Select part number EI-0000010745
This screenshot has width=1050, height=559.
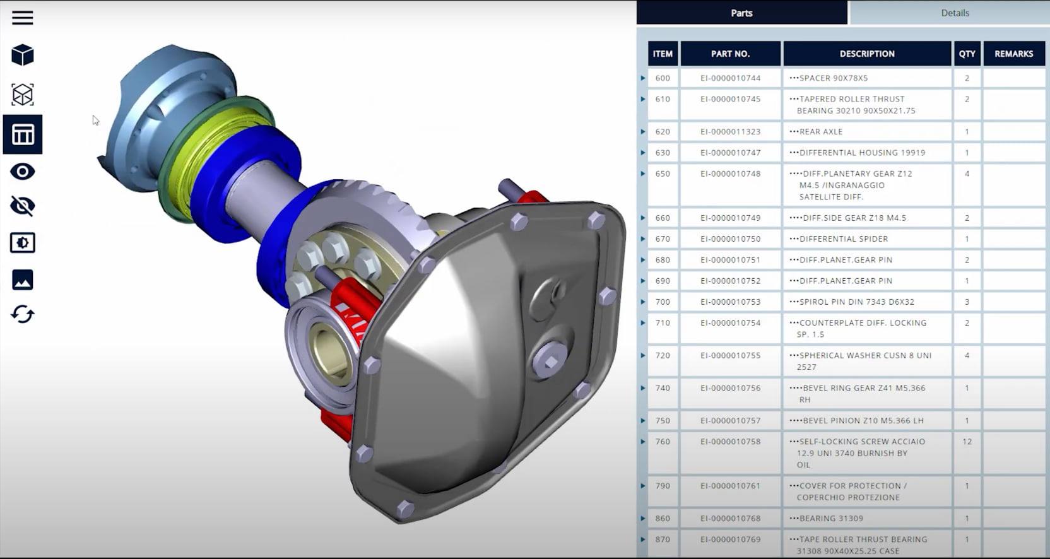730,99
